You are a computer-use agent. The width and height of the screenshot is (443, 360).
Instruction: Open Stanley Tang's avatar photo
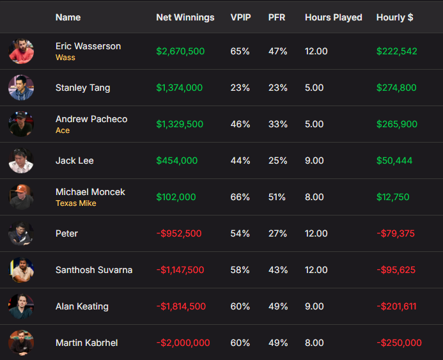click(x=21, y=88)
